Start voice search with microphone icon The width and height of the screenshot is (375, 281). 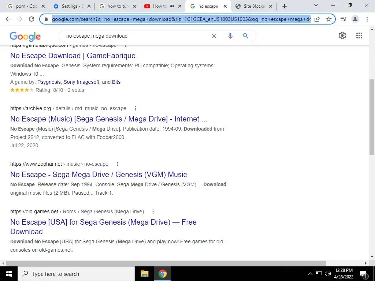[x=230, y=36]
